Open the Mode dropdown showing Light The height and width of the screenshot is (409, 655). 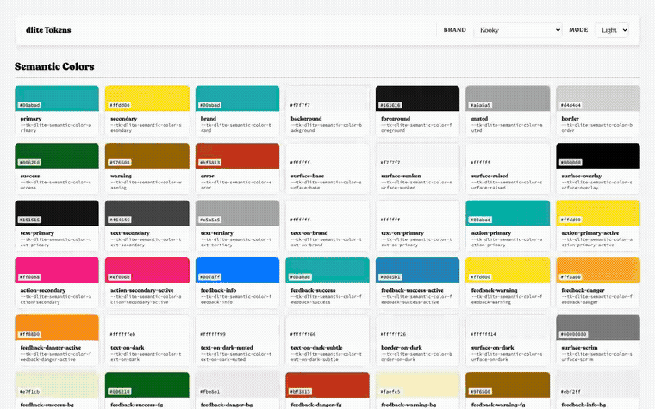pos(612,30)
